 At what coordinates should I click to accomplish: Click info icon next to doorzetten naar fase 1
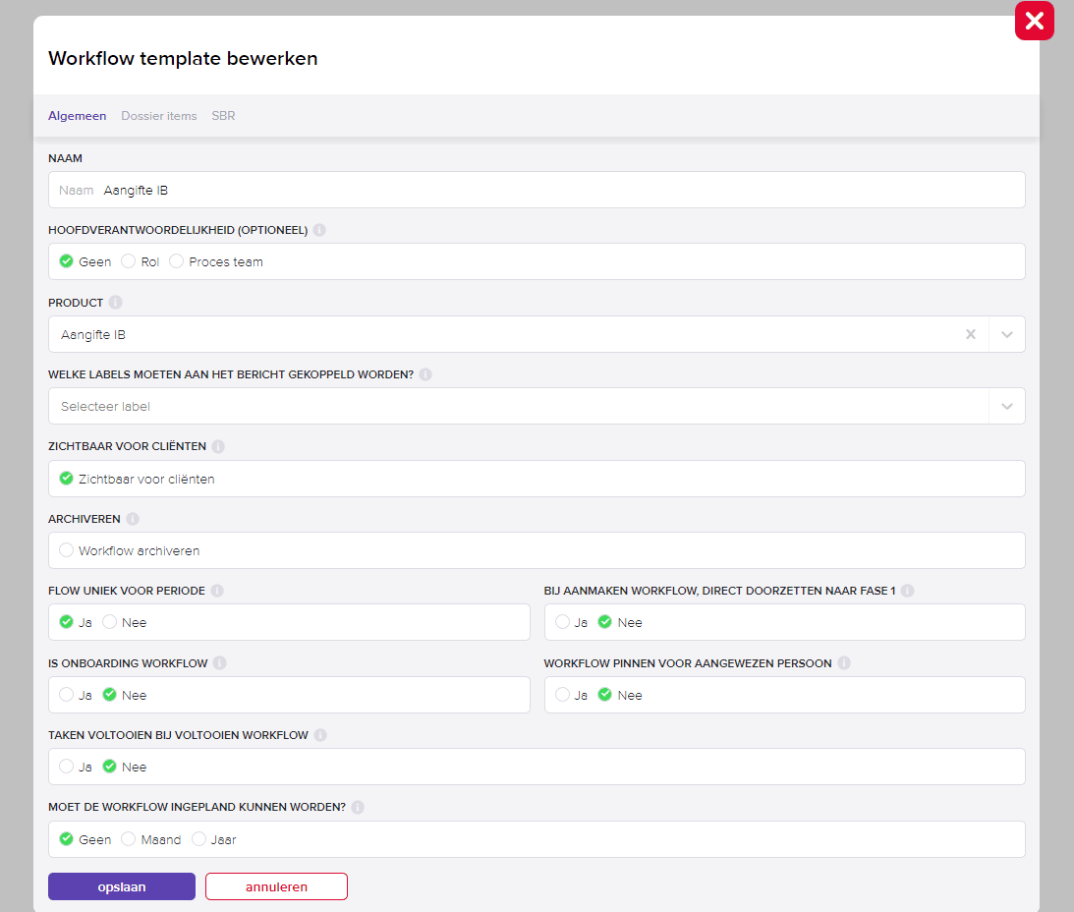point(908,591)
